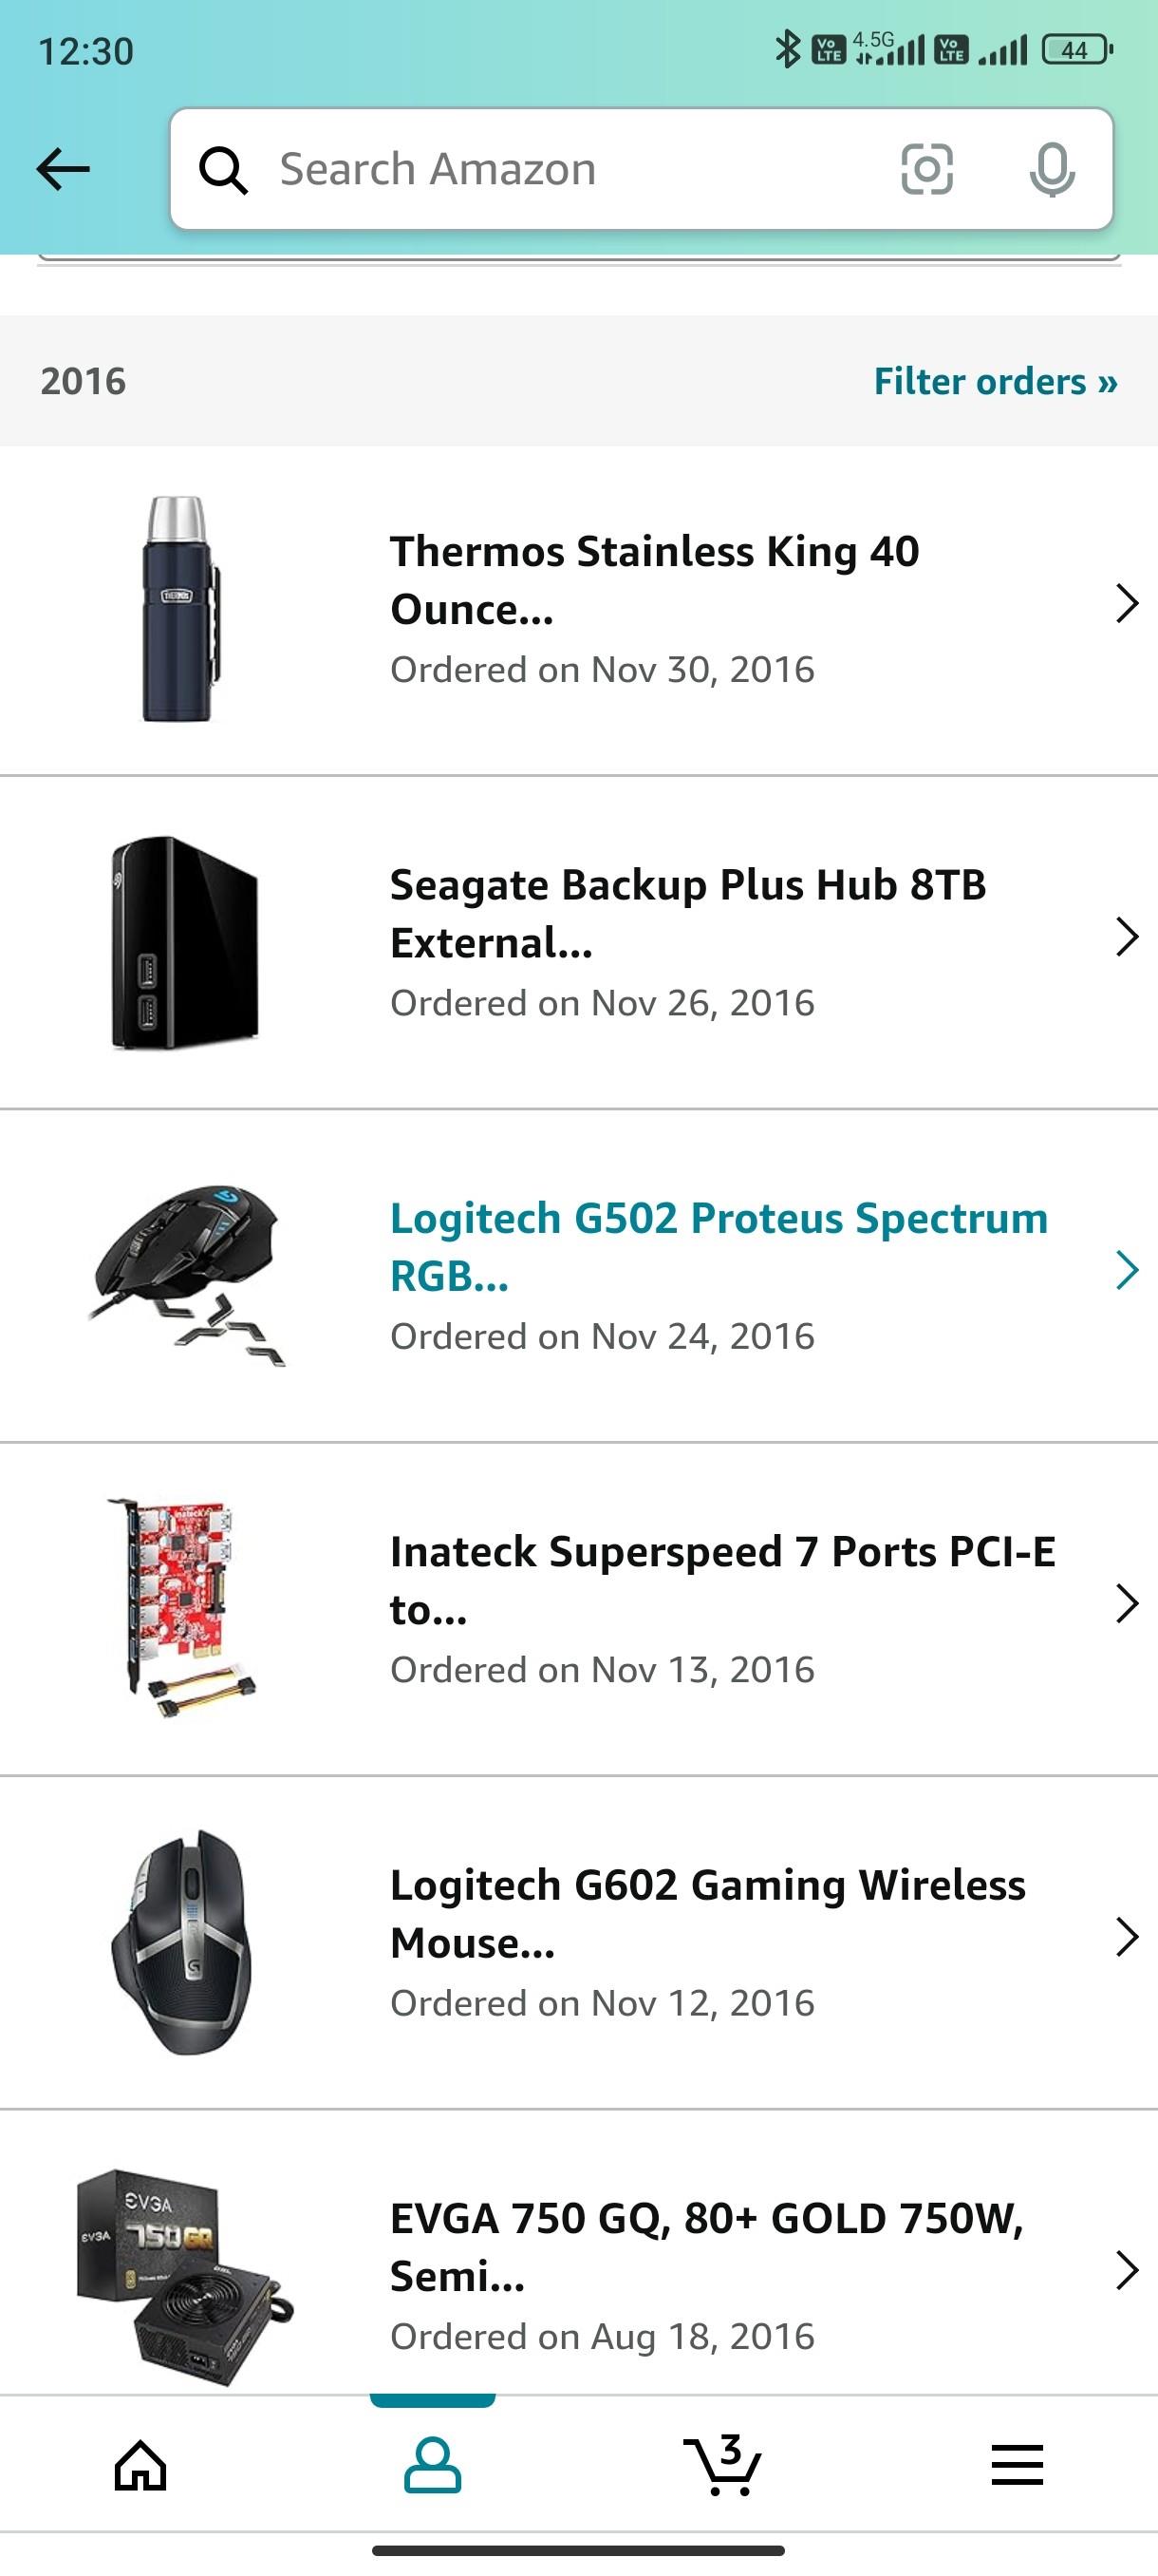
Task: Tap the microphone voice search icon
Action: point(1051,169)
